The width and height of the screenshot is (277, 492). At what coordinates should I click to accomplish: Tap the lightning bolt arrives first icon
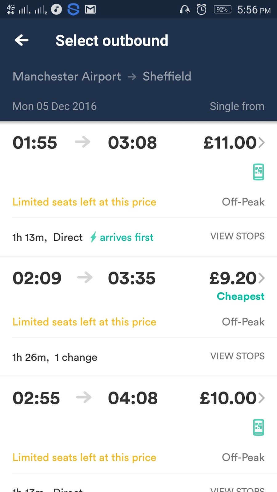(x=93, y=237)
